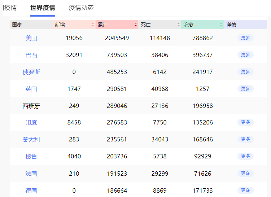Sort by the 治愈 column arrows
Image resolution: width=271 pixels, height=197 pixels.
(x=221, y=25)
